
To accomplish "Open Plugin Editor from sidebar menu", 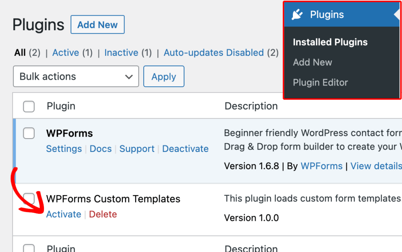I will tap(320, 82).
